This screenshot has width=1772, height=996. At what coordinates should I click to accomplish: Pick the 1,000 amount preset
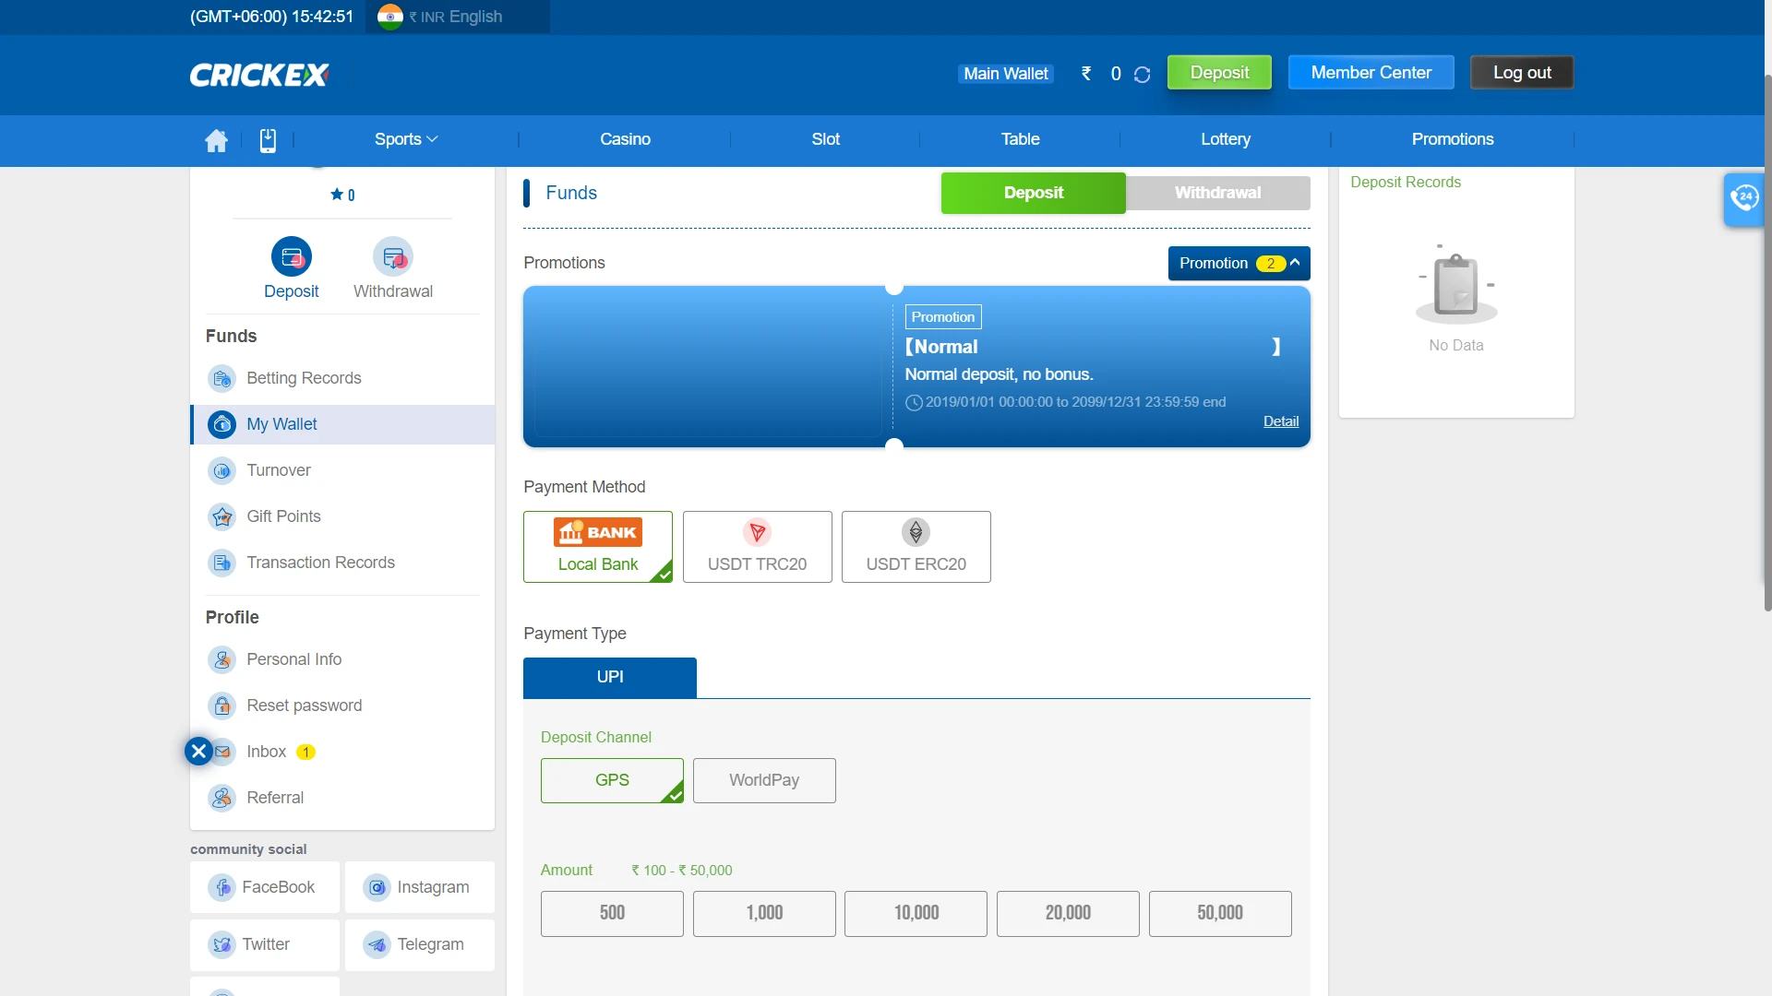pyautogui.click(x=764, y=913)
